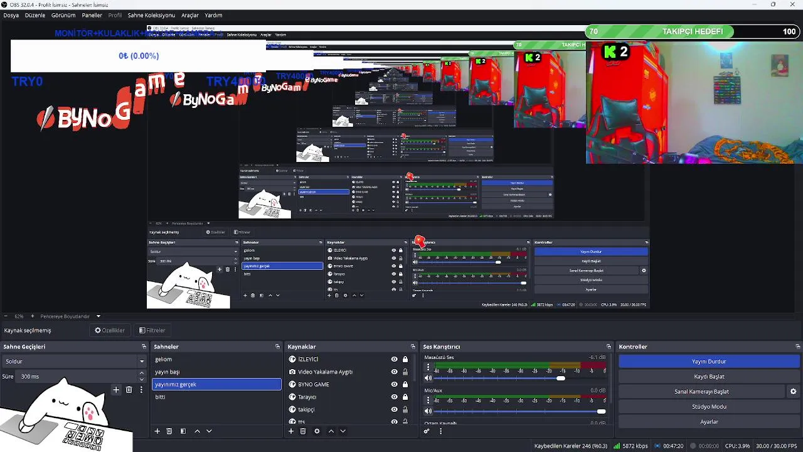Viewport: 803px width, 452px height.
Task: Increase transition duration stepper up arrow
Action: click(141, 374)
